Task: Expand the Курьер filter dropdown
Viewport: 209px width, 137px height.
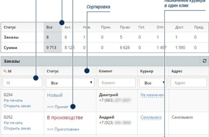Action: (x=152, y=83)
